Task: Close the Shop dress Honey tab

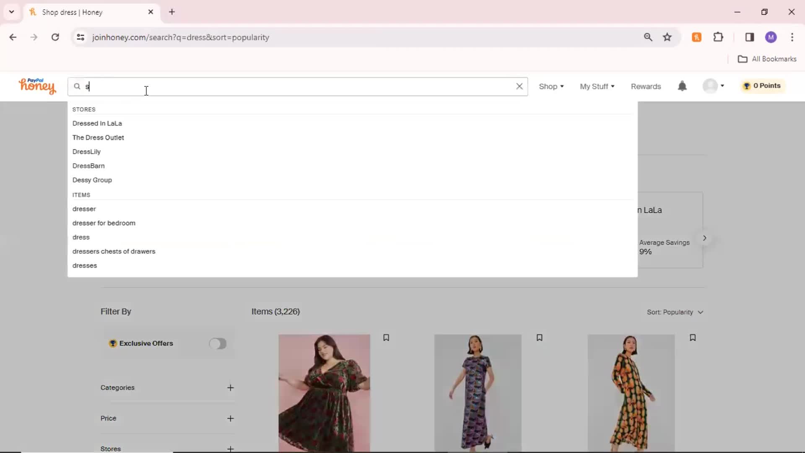Action: [x=151, y=12]
